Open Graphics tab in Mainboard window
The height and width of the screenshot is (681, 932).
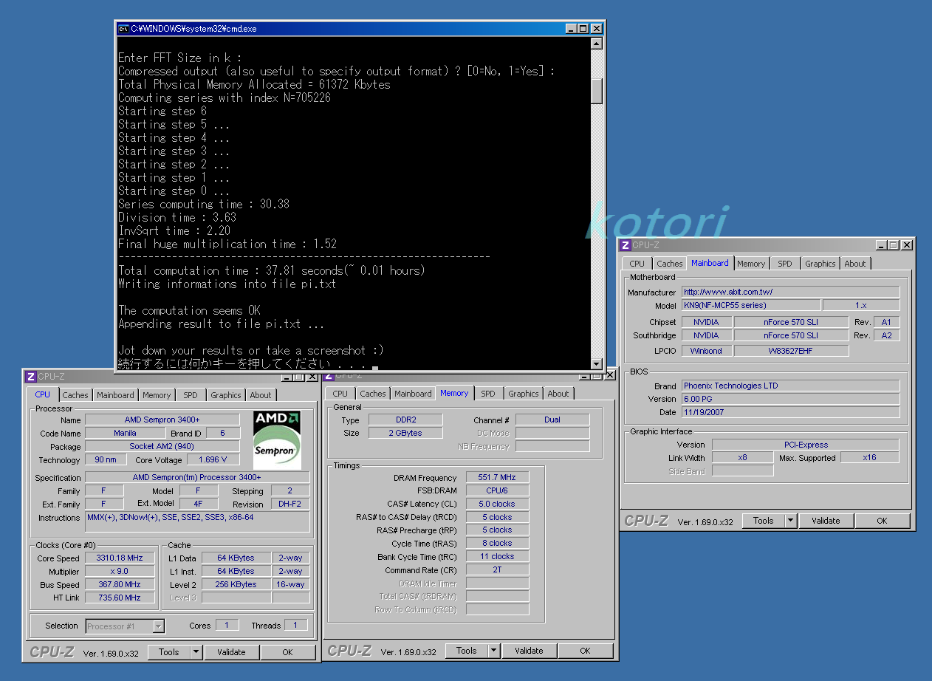[x=820, y=264]
